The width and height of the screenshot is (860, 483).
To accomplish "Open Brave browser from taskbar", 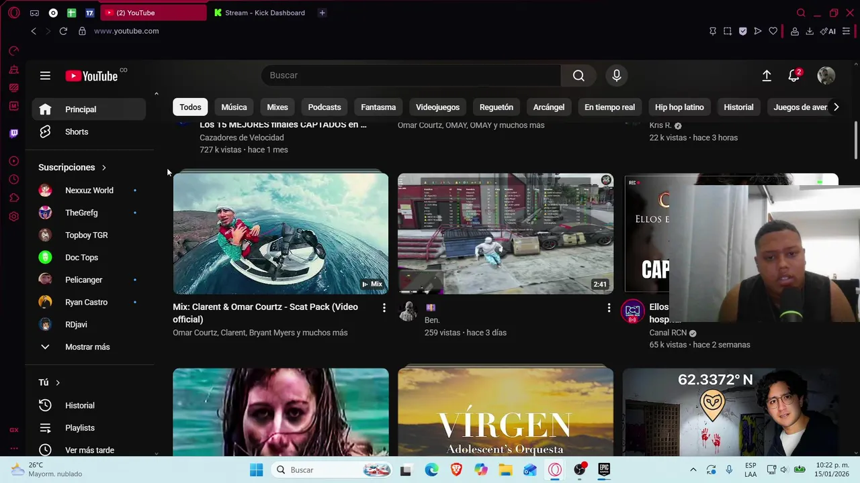I will 456,470.
